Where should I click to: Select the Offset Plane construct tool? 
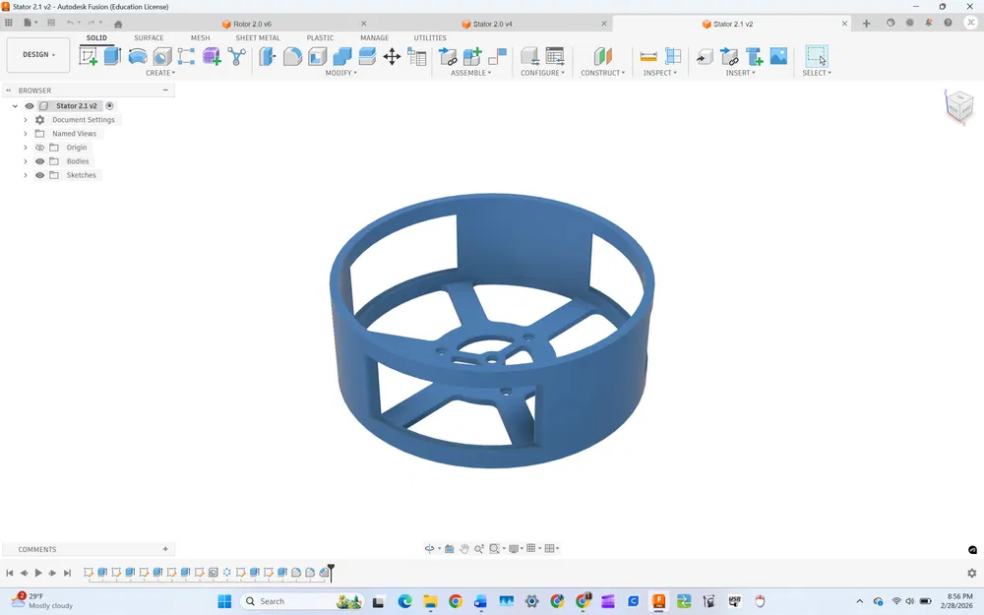tap(602, 56)
